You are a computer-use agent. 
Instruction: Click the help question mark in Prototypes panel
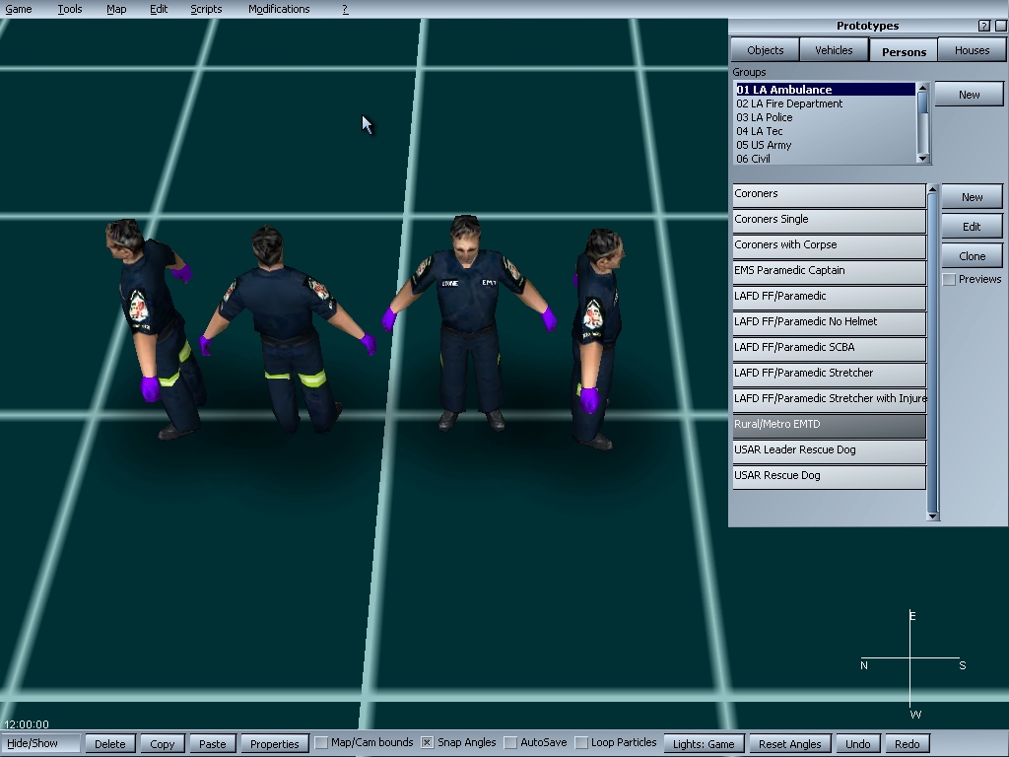984,26
